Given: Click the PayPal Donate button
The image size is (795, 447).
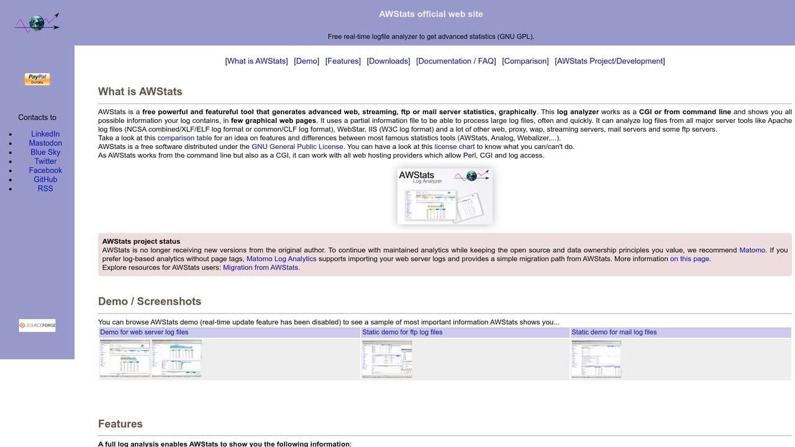Looking at the screenshot, I should [37, 79].
